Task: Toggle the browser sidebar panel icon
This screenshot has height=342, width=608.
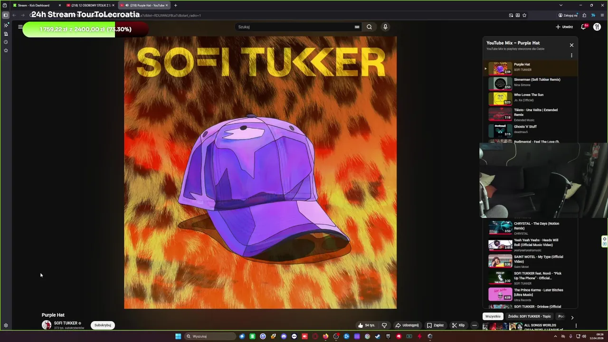Action: coord(6,15)
